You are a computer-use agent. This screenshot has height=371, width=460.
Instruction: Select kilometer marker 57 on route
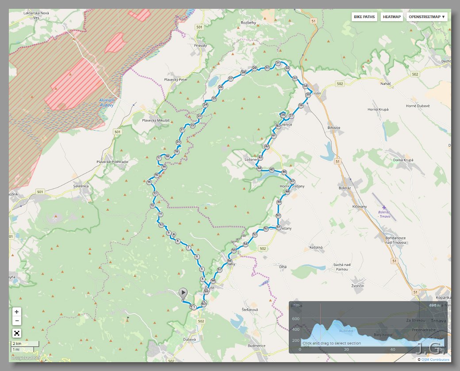(220, 269)
